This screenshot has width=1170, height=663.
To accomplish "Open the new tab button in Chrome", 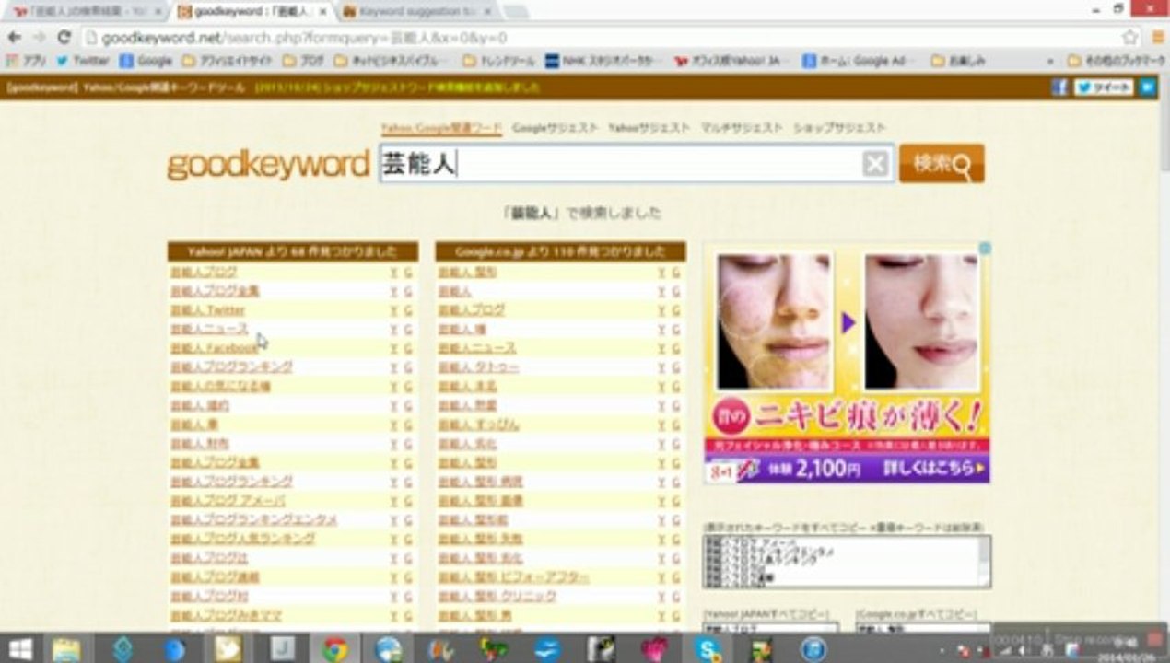I will [x=515, y=11].
